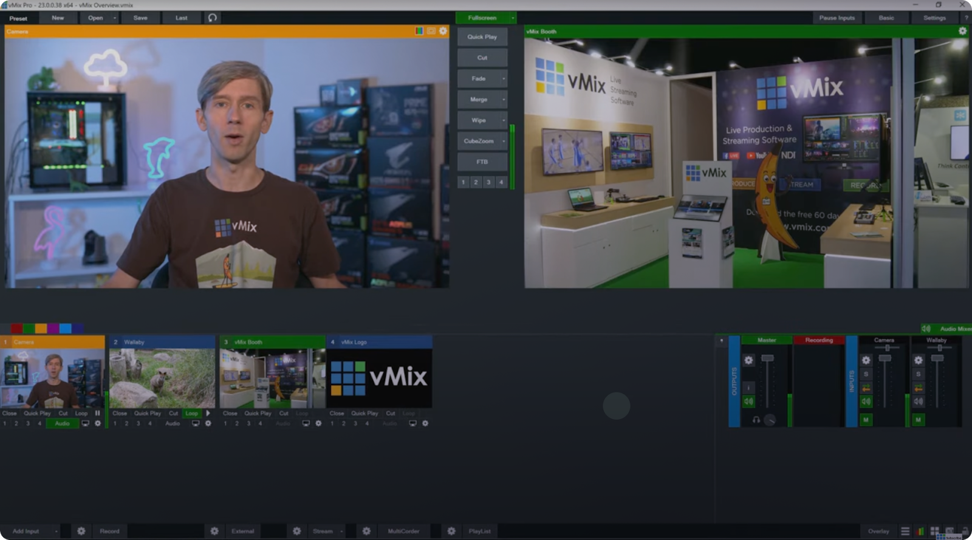This screenshot has height=540, width=972.
Task: Click the help question mark icon
Action: 966,18
